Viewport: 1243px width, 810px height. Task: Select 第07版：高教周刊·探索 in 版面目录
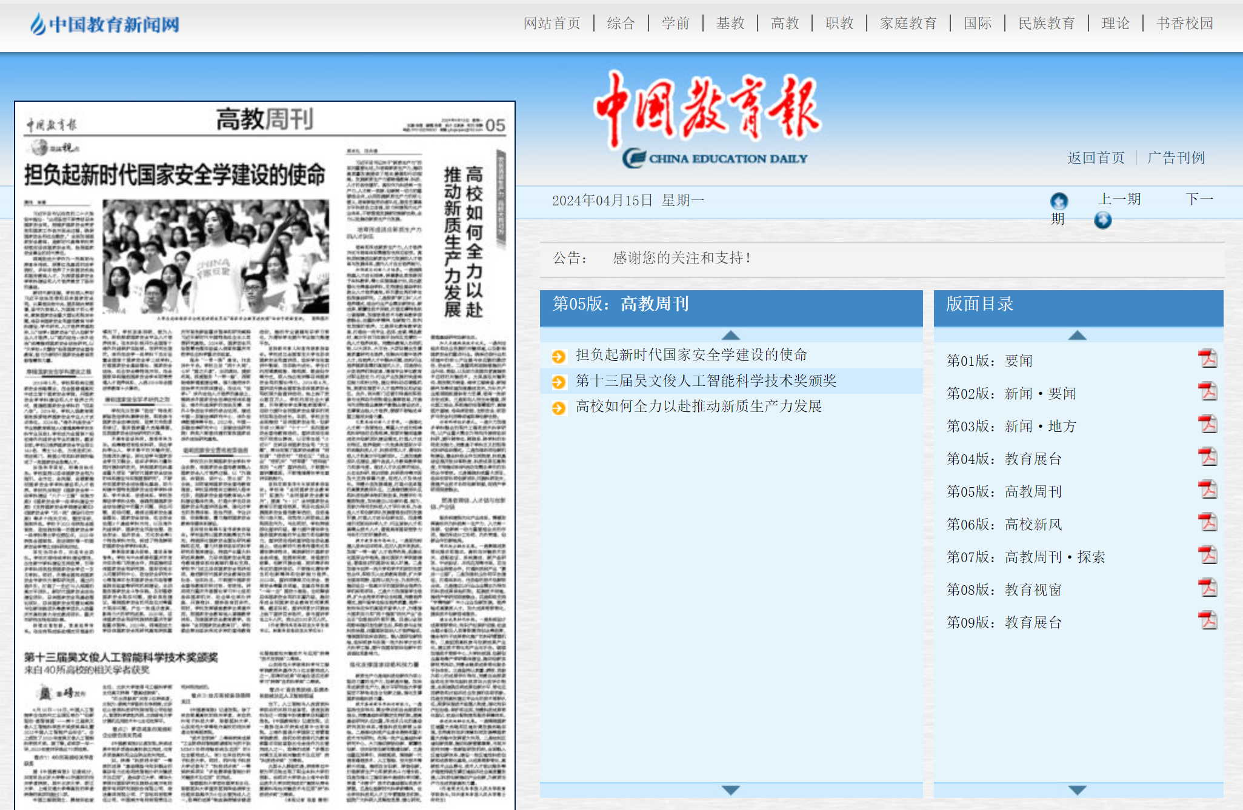click(x=1026, y=557)
